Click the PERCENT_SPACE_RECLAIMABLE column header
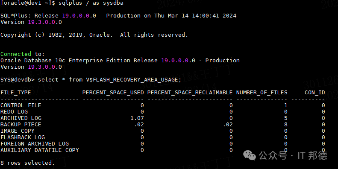Screen dimensions: 338x169 click(x=190, y=93)
